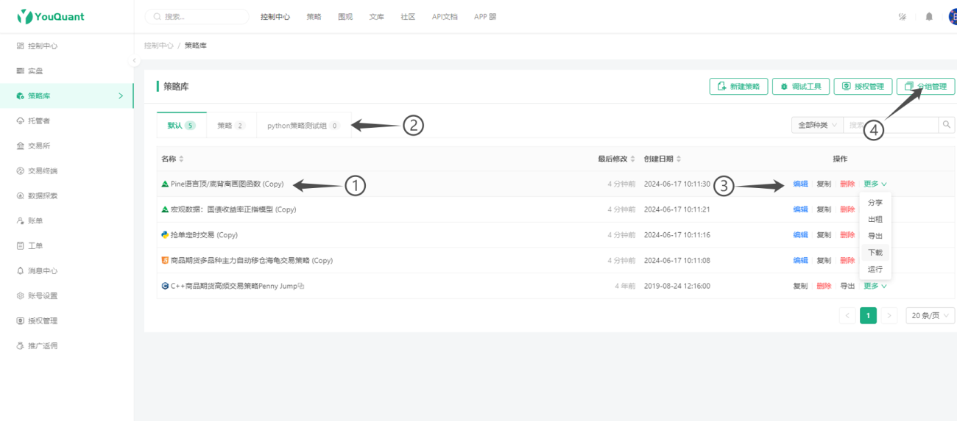Image resolution: width=957 pixels, height=421 pixels.
Task: Choose 分享 from the 更多 menu
Action: [875, 202]
